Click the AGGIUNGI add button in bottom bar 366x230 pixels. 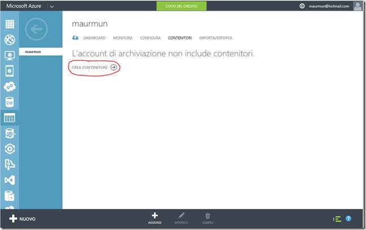click(x=155, y=218)
